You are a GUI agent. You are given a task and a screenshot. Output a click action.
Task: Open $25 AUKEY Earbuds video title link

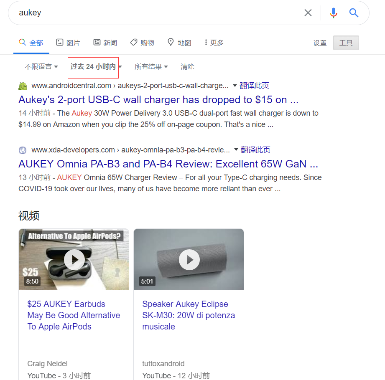[74, 315]
